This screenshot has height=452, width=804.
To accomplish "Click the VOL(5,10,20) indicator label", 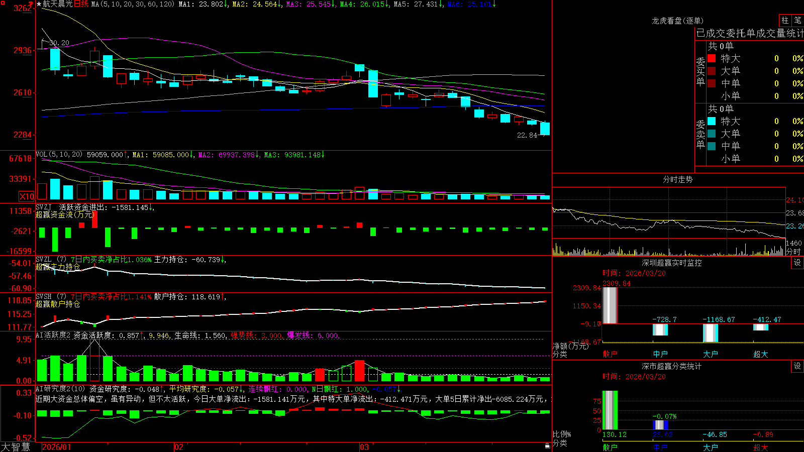I will (59, 155).
